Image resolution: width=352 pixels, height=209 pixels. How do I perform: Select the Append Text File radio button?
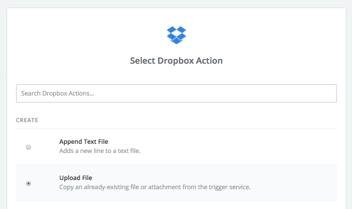click(x=29, y=147)
